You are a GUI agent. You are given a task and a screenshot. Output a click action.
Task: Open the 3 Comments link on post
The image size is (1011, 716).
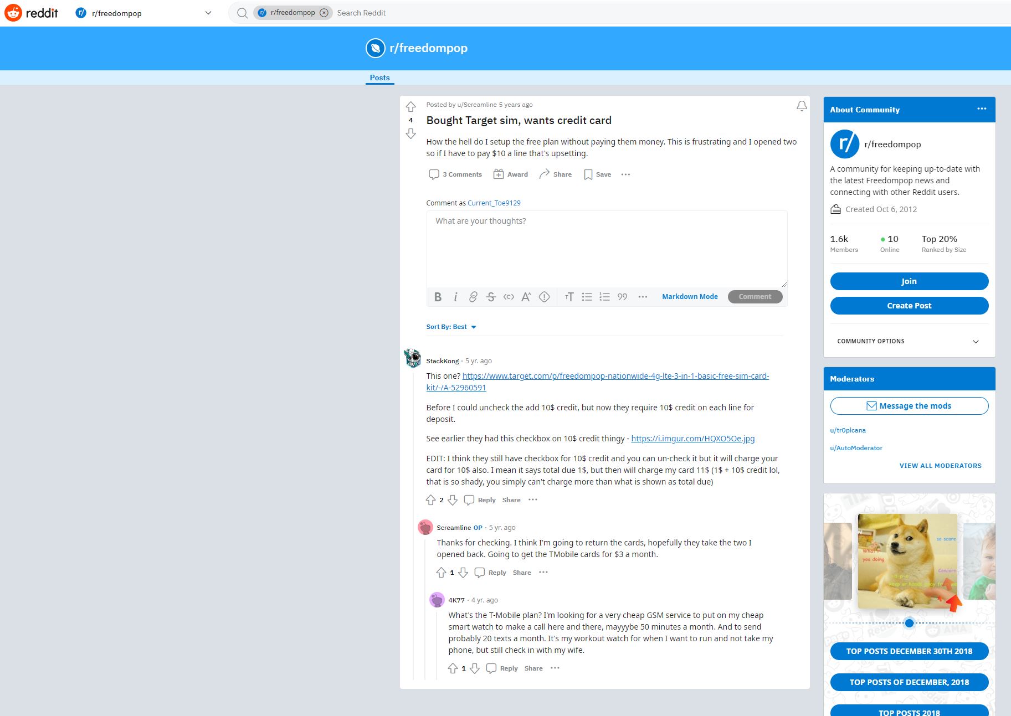pos(455,174)
